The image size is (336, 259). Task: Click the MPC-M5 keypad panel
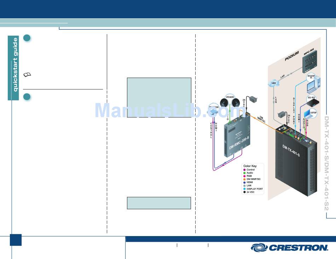309,62
